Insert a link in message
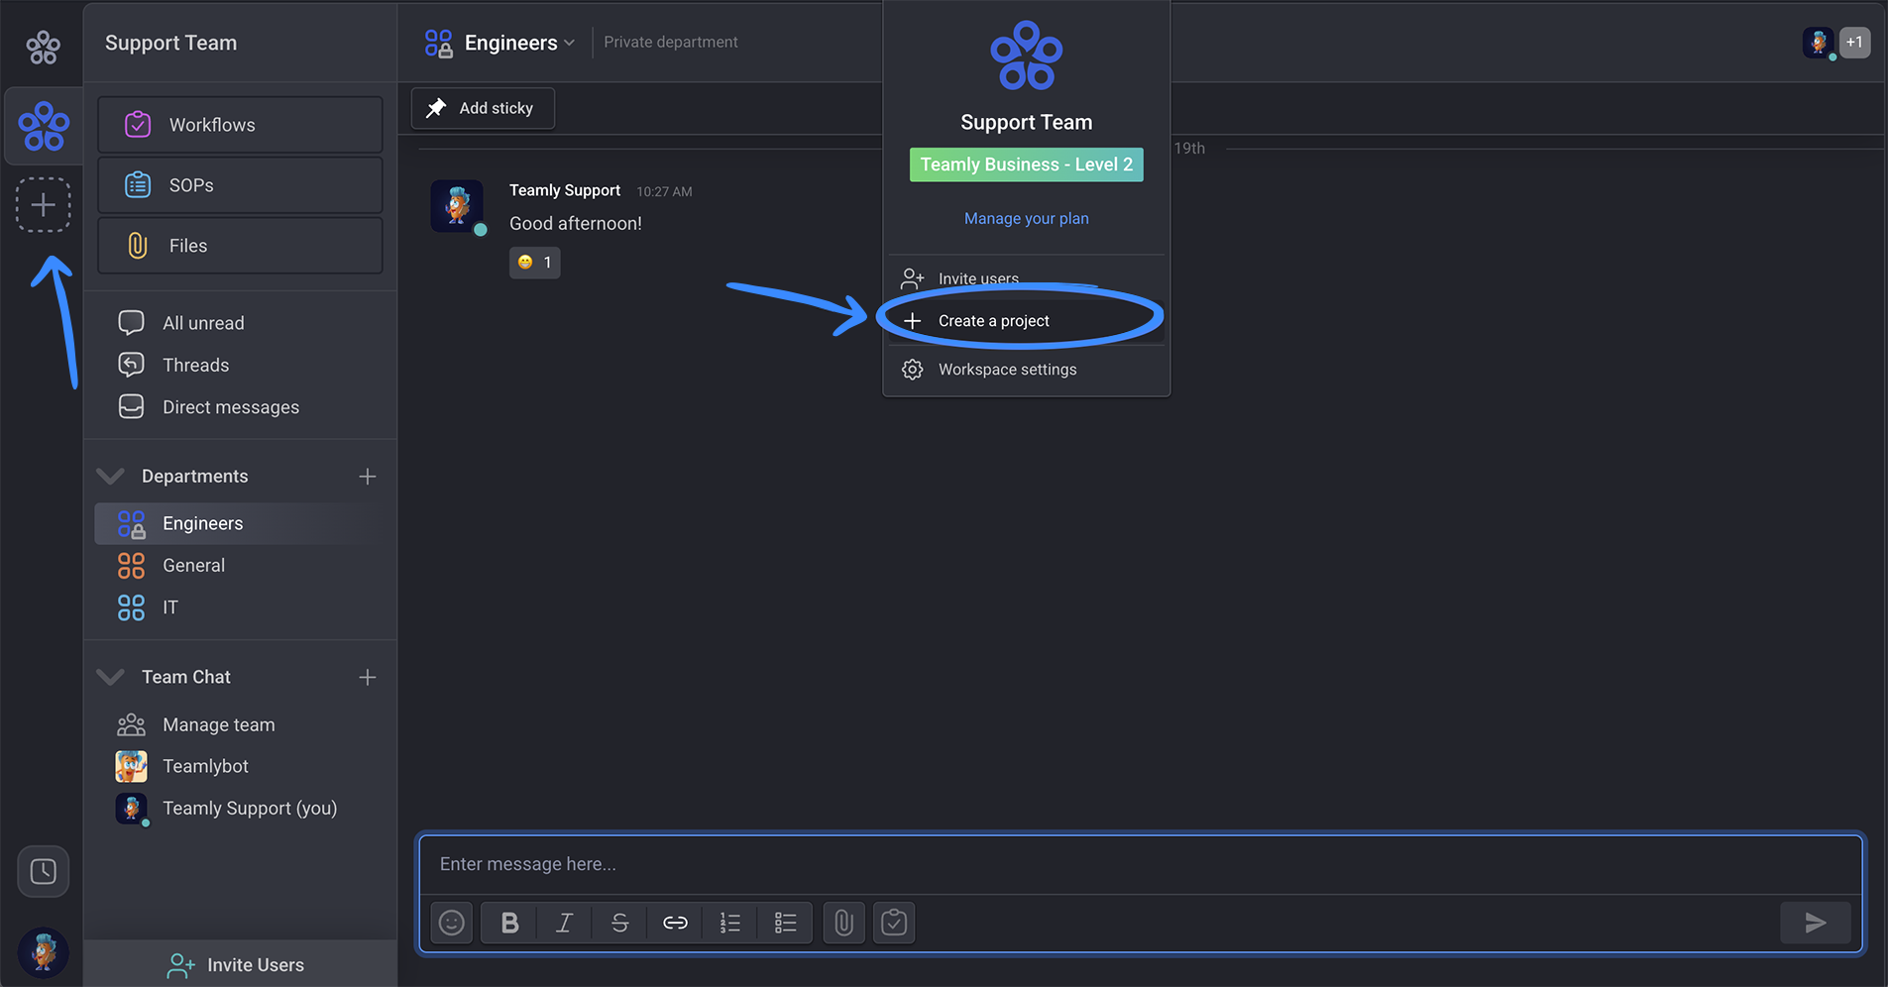1888x987 pixels. coord(675,923)
